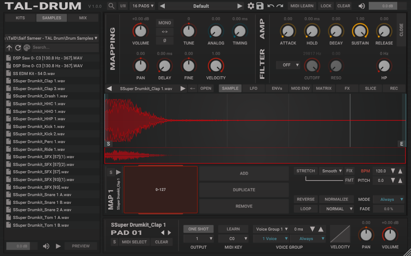Play the sample preview at the browser bottom
The height and width of the screenshot is (256, 411).
click(x=58, y=246)
